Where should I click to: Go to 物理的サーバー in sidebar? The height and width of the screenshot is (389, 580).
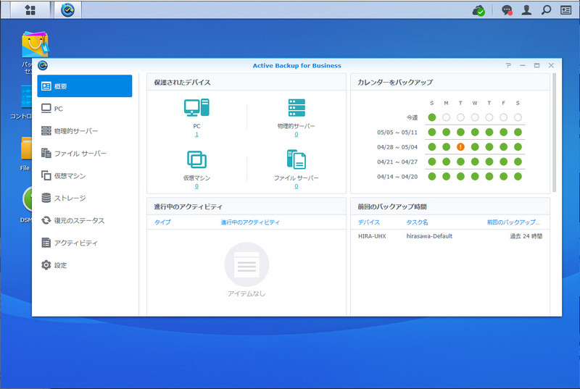point(85,131)
